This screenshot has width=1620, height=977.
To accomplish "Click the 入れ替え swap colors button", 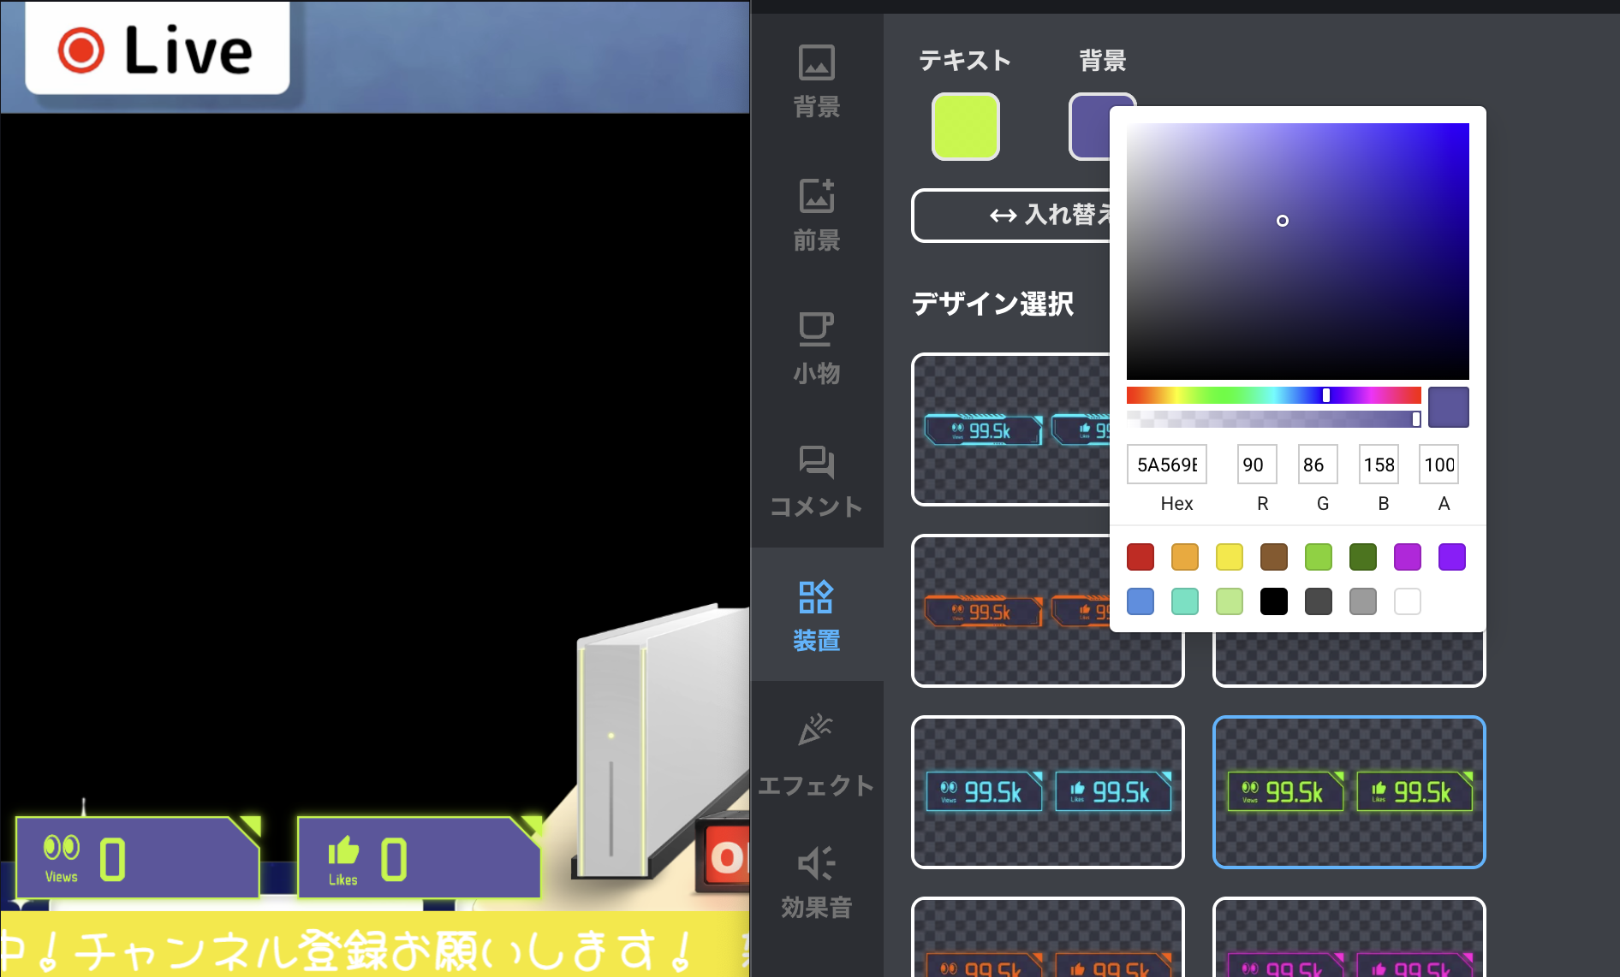I will coord(1012,215).
